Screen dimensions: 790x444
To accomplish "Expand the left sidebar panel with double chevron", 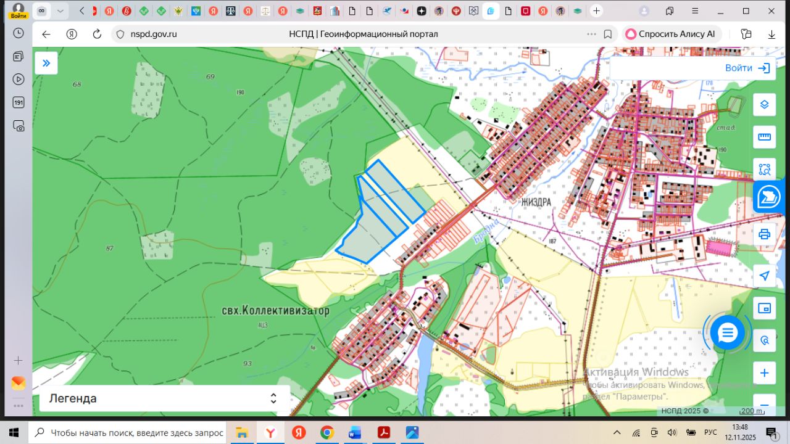I will coord(46,63).
